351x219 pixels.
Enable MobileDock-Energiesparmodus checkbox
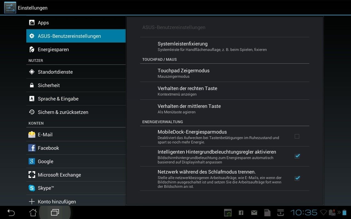297,136
